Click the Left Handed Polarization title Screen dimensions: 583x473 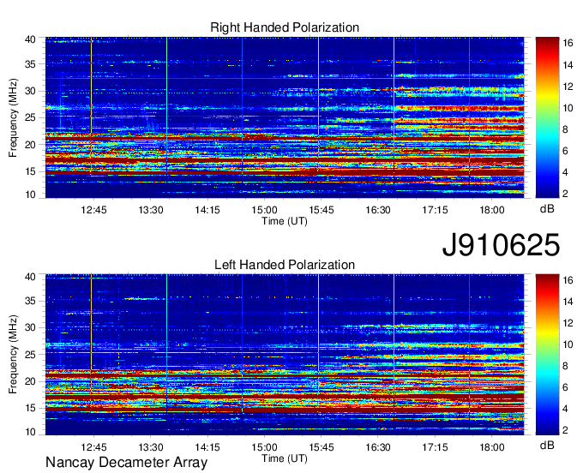click(285, 265)
